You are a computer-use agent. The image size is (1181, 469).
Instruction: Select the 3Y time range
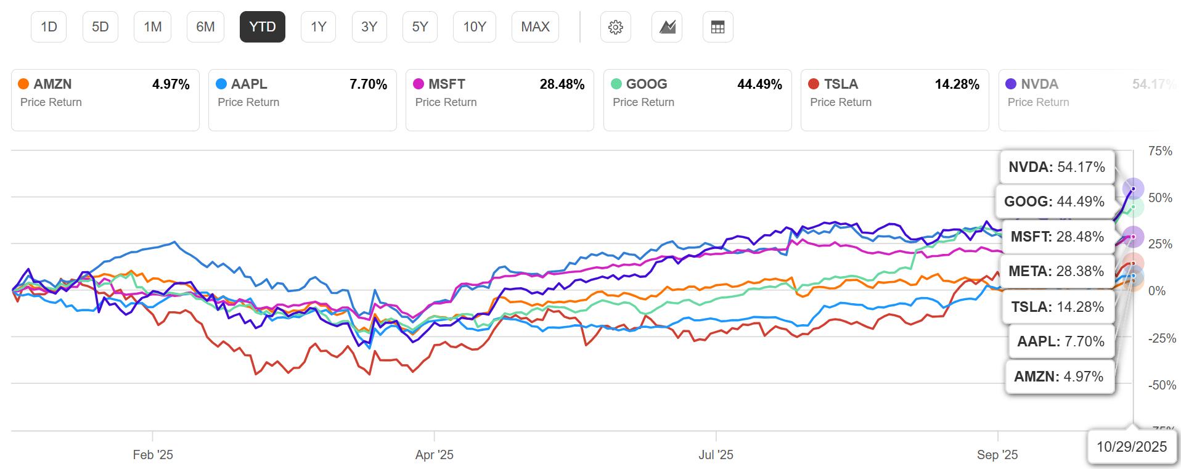[x=369, y=27]
